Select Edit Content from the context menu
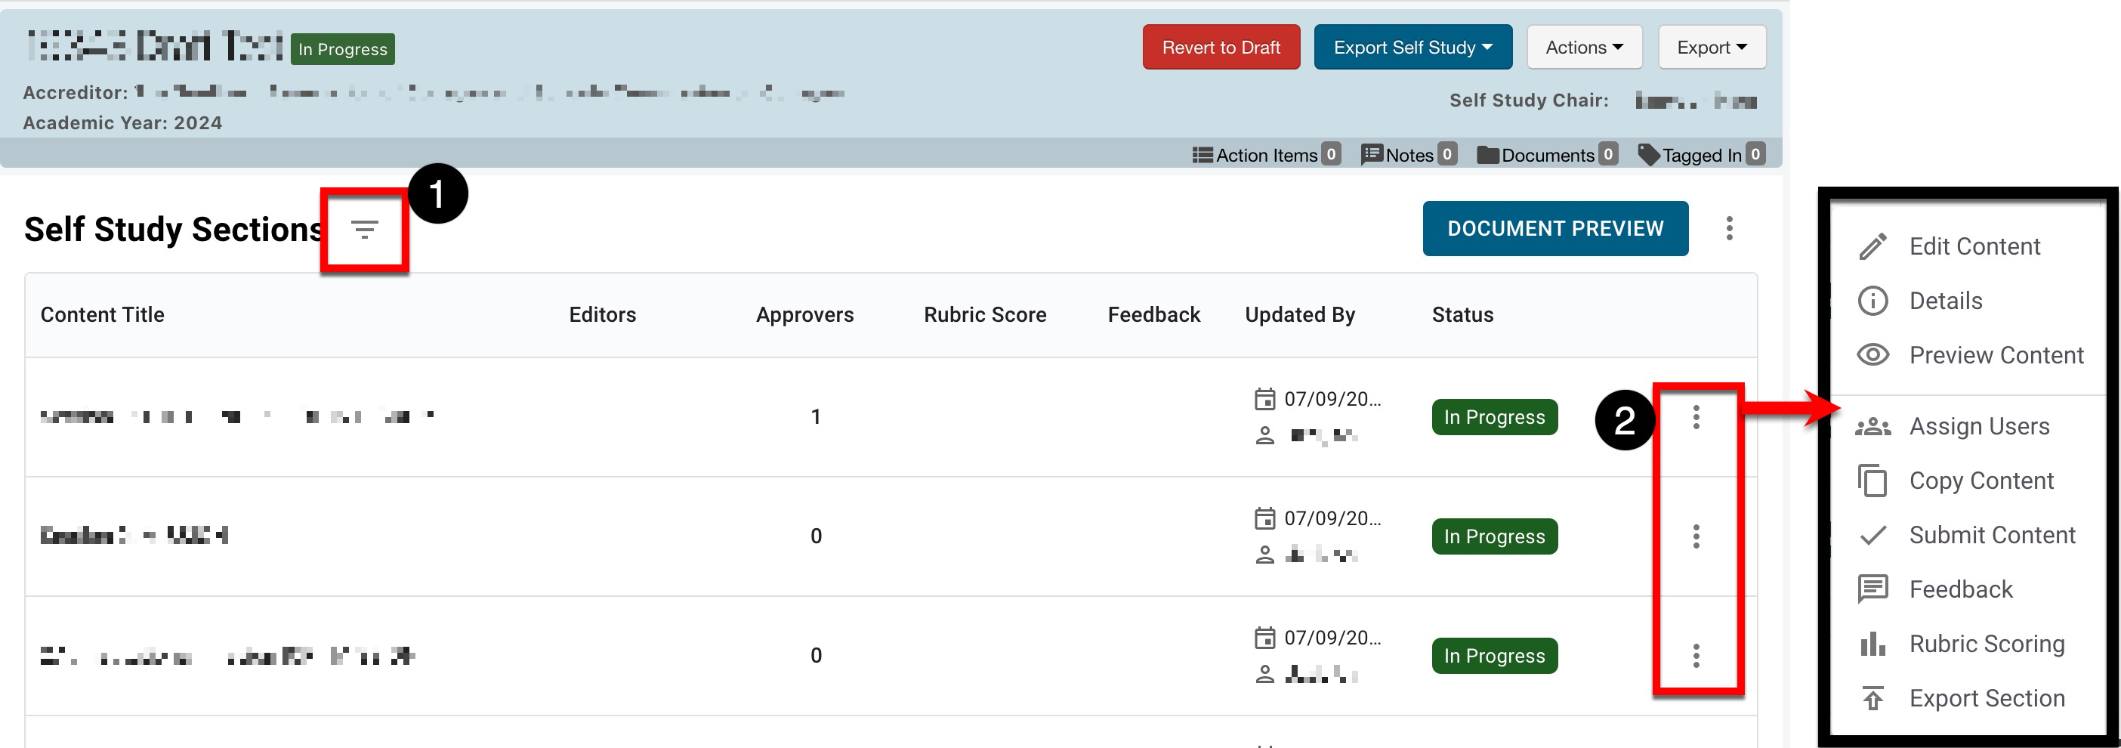This screenshot has width=2121, height=748. (1974, 246)
